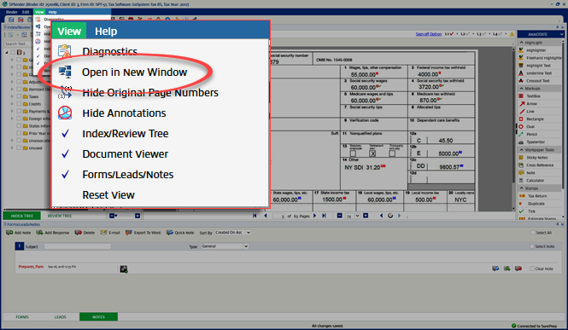Screen dimensions: 568x330
Task: Check the Prior Year folder checkbox
Action: point(19,133)
